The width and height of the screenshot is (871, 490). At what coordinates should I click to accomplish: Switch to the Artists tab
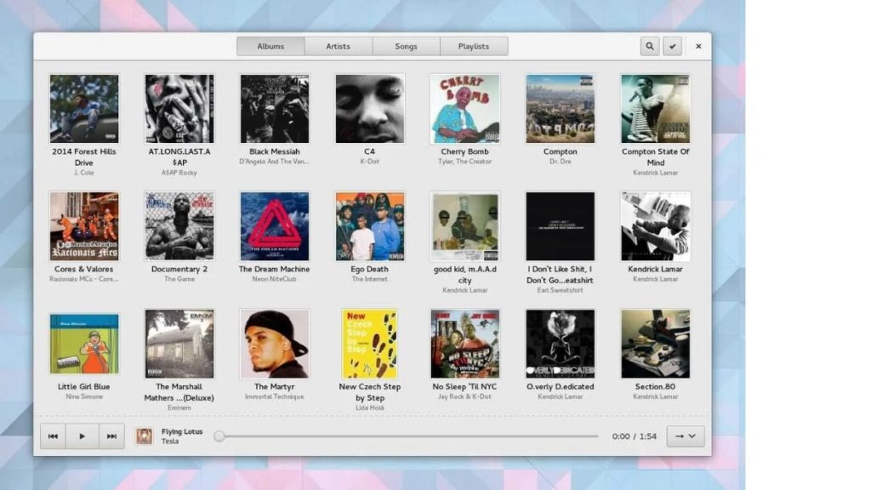(338, 47)
